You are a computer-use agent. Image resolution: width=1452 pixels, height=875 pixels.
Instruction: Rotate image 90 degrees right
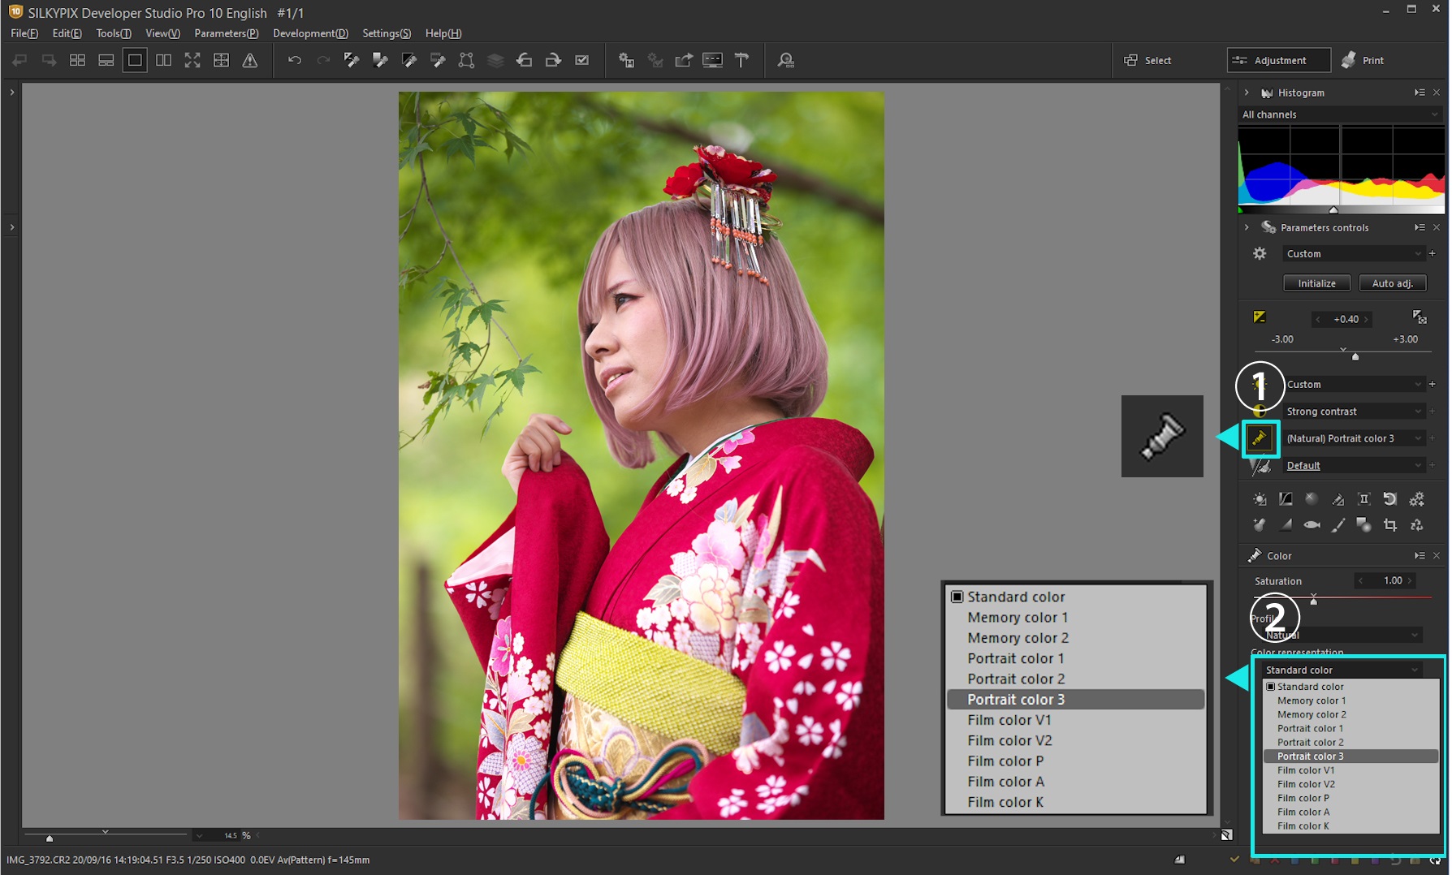coord(553,60)
